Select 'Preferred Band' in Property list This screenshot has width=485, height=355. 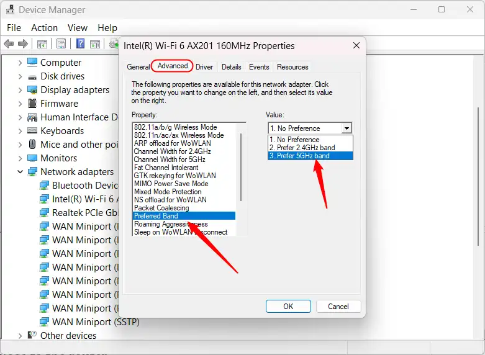tap(184, 215)
